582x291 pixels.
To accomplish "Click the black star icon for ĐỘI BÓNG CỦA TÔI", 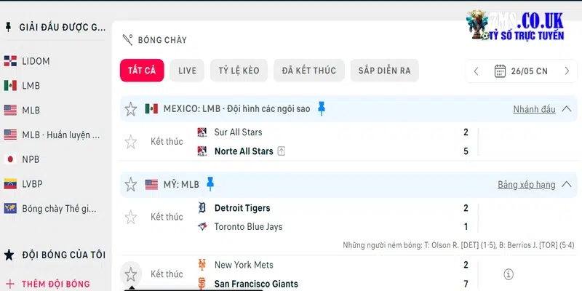I will tap(9, 255).
